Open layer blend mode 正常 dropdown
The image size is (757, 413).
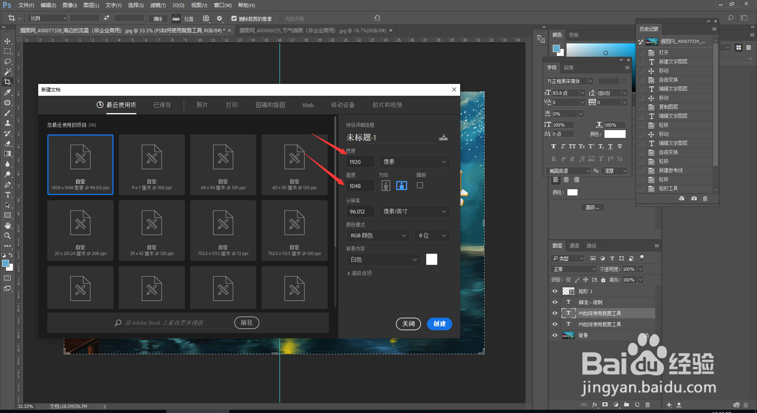click(x=573, y=269)
